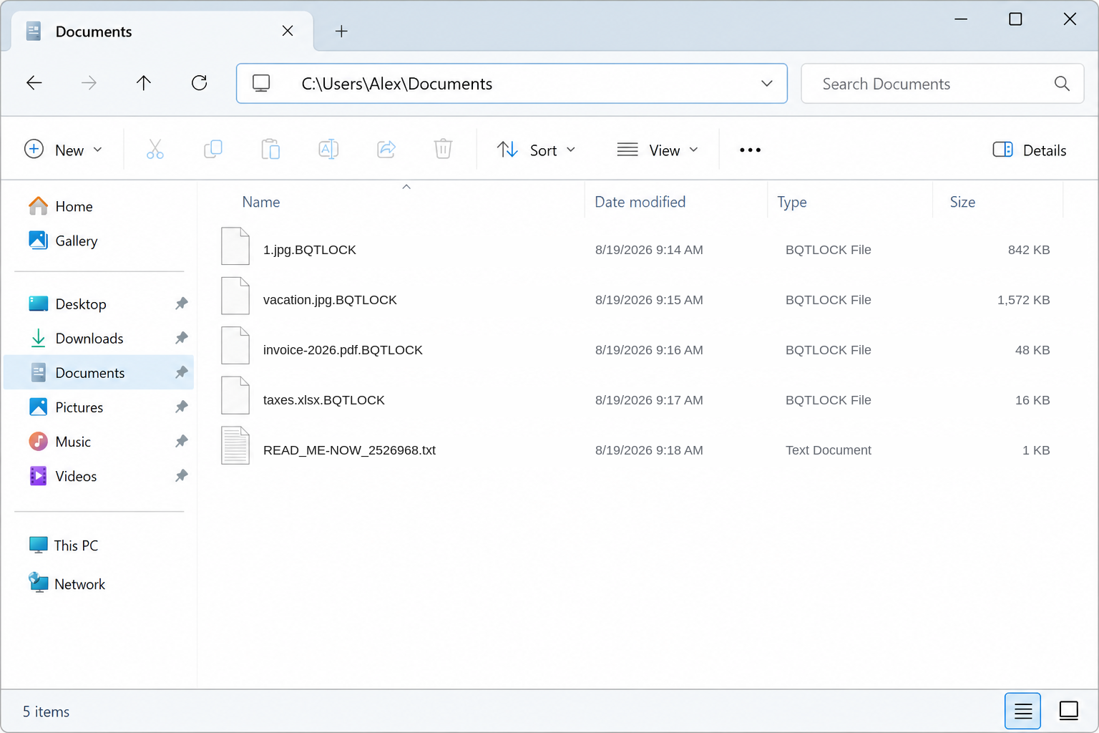
Task: Click the file icon of invoice-2026.pdf.BQTLOCK
Action: click(235, 346)
